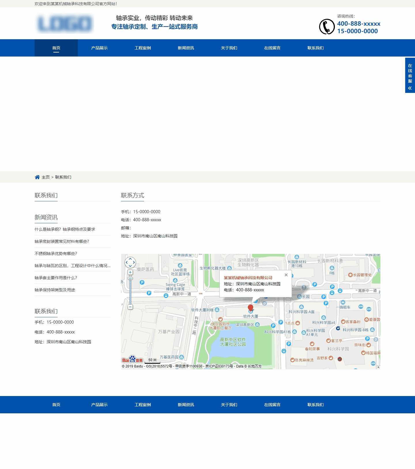Viewport: 415px width, 469px height.
Task: Click company name in map popup
Action: [248, 278]
